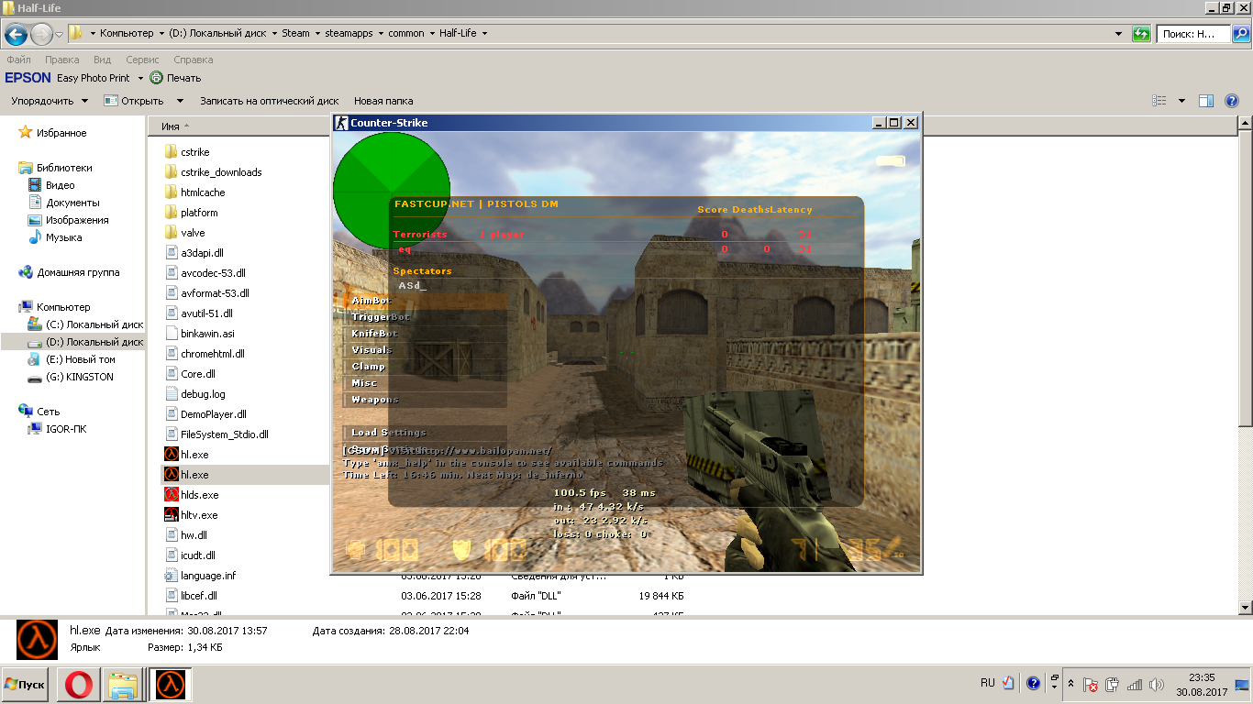Open the TriggerBot menu entry
Viewport: 1253px width, 704px height.
click(426, 317)
